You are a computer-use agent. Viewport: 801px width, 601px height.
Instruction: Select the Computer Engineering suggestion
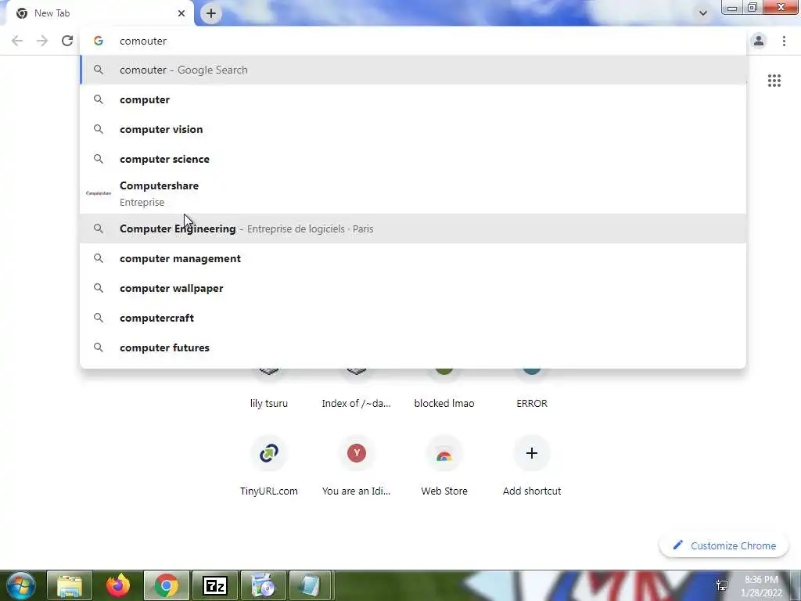click(x=414, y=229)
